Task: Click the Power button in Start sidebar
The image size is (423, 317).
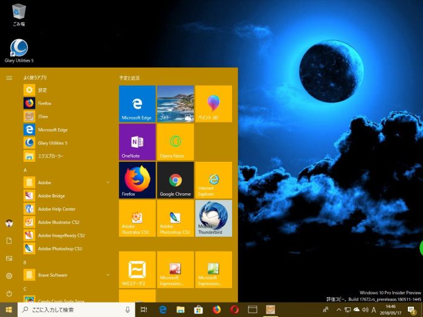Action: coord(9,293)
